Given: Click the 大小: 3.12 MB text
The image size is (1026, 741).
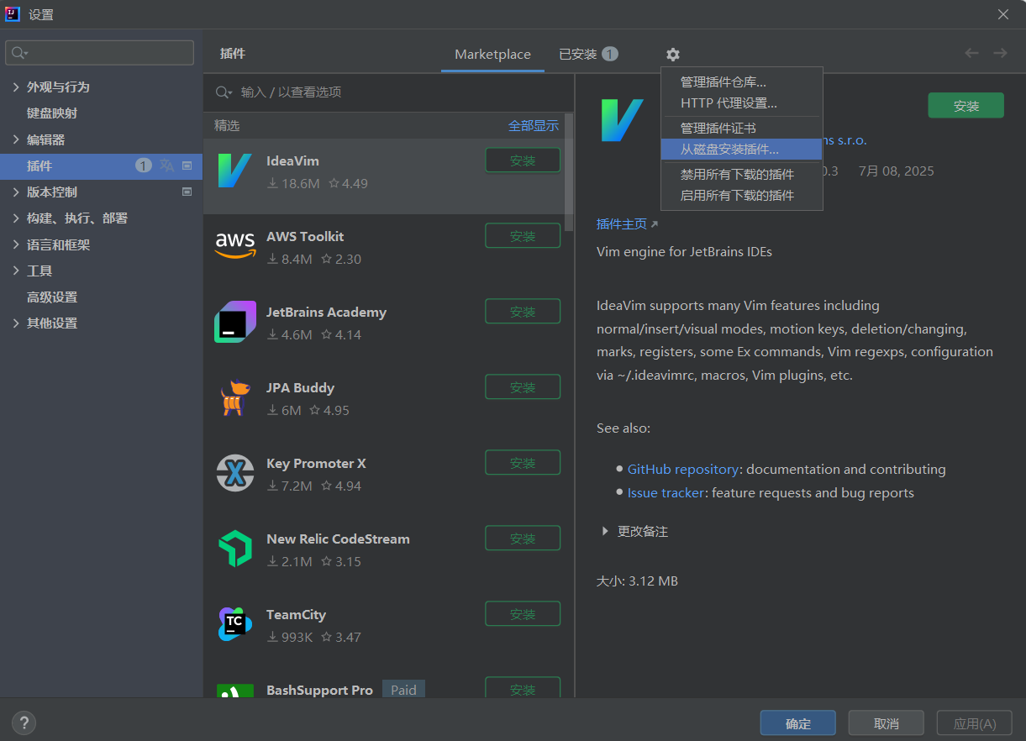Looking at the screenshot, I should click(637, 581).
